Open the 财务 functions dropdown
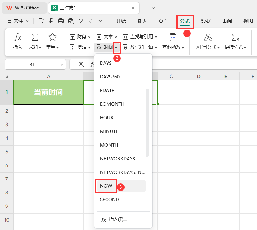Screen dimensions: 257x230 80,37
